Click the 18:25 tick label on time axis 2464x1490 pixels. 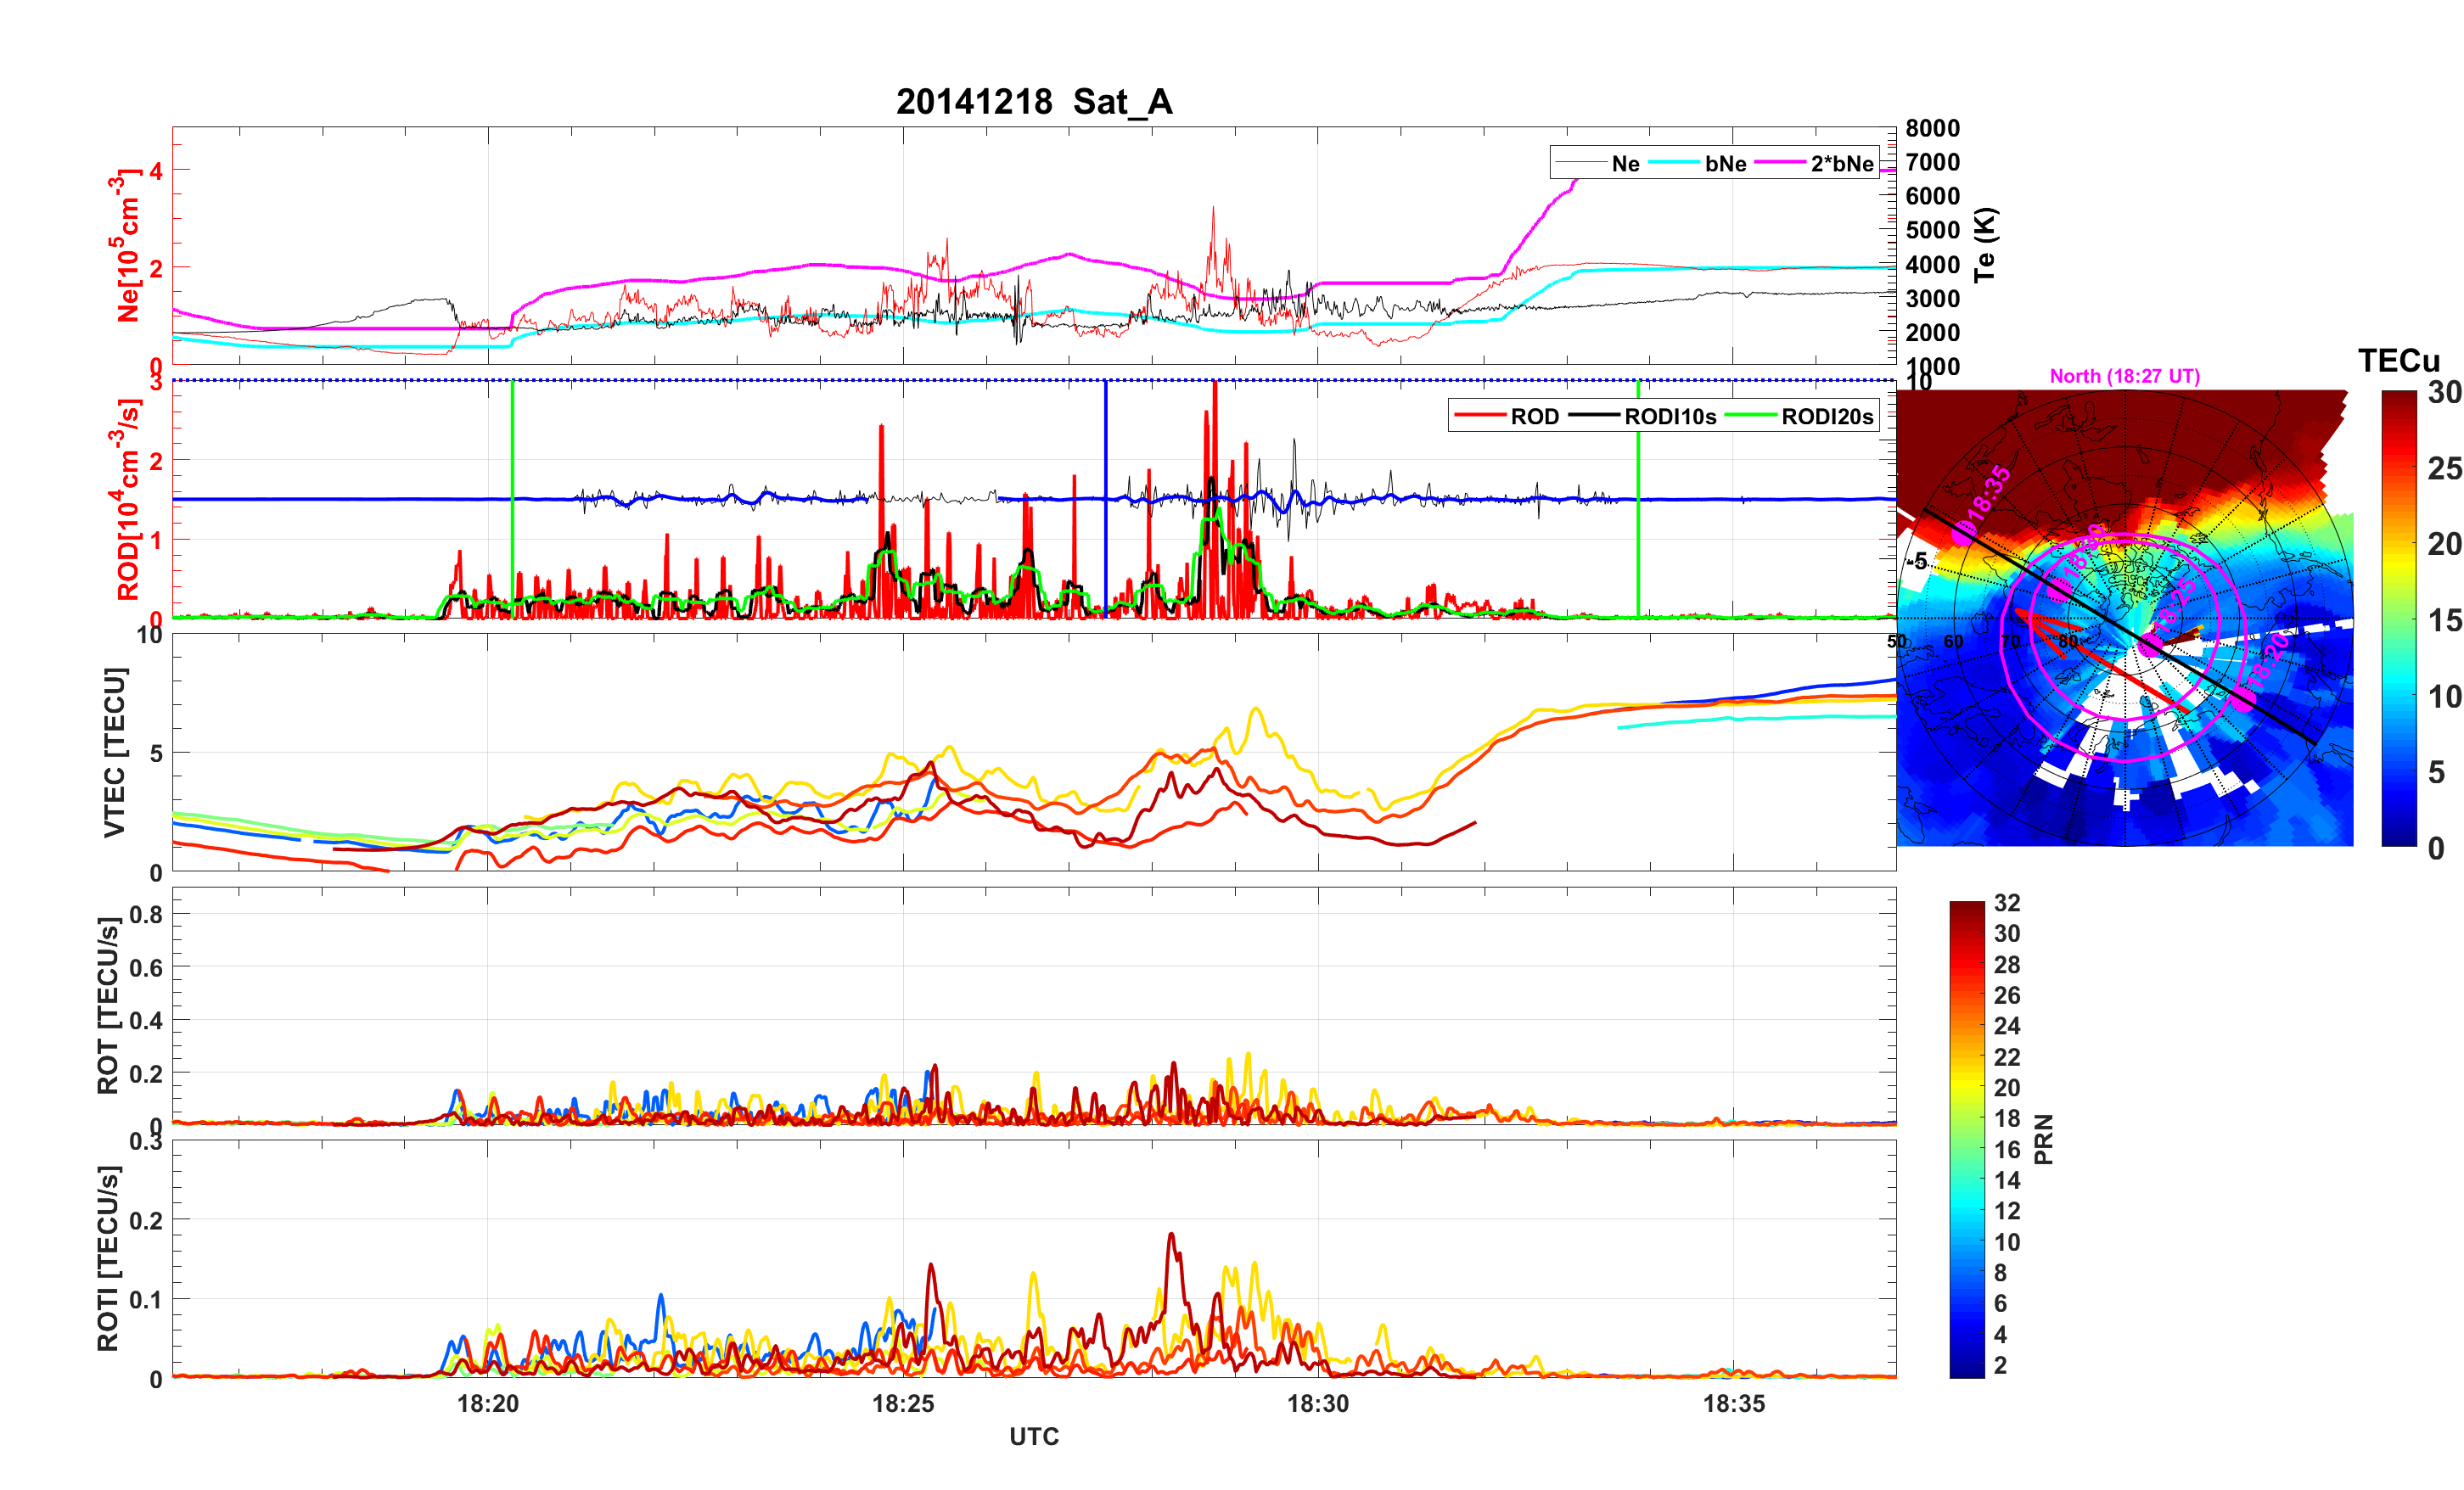pyautogui.click(x=902, y=1403)
